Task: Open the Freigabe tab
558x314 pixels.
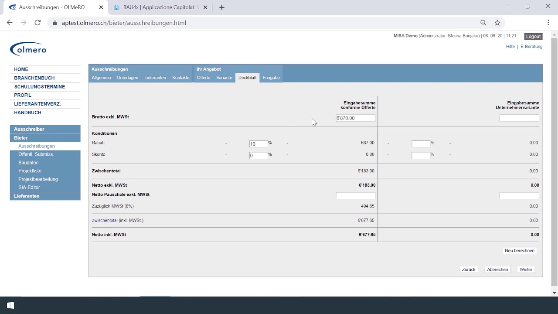Action: click(x=271, y=78)
